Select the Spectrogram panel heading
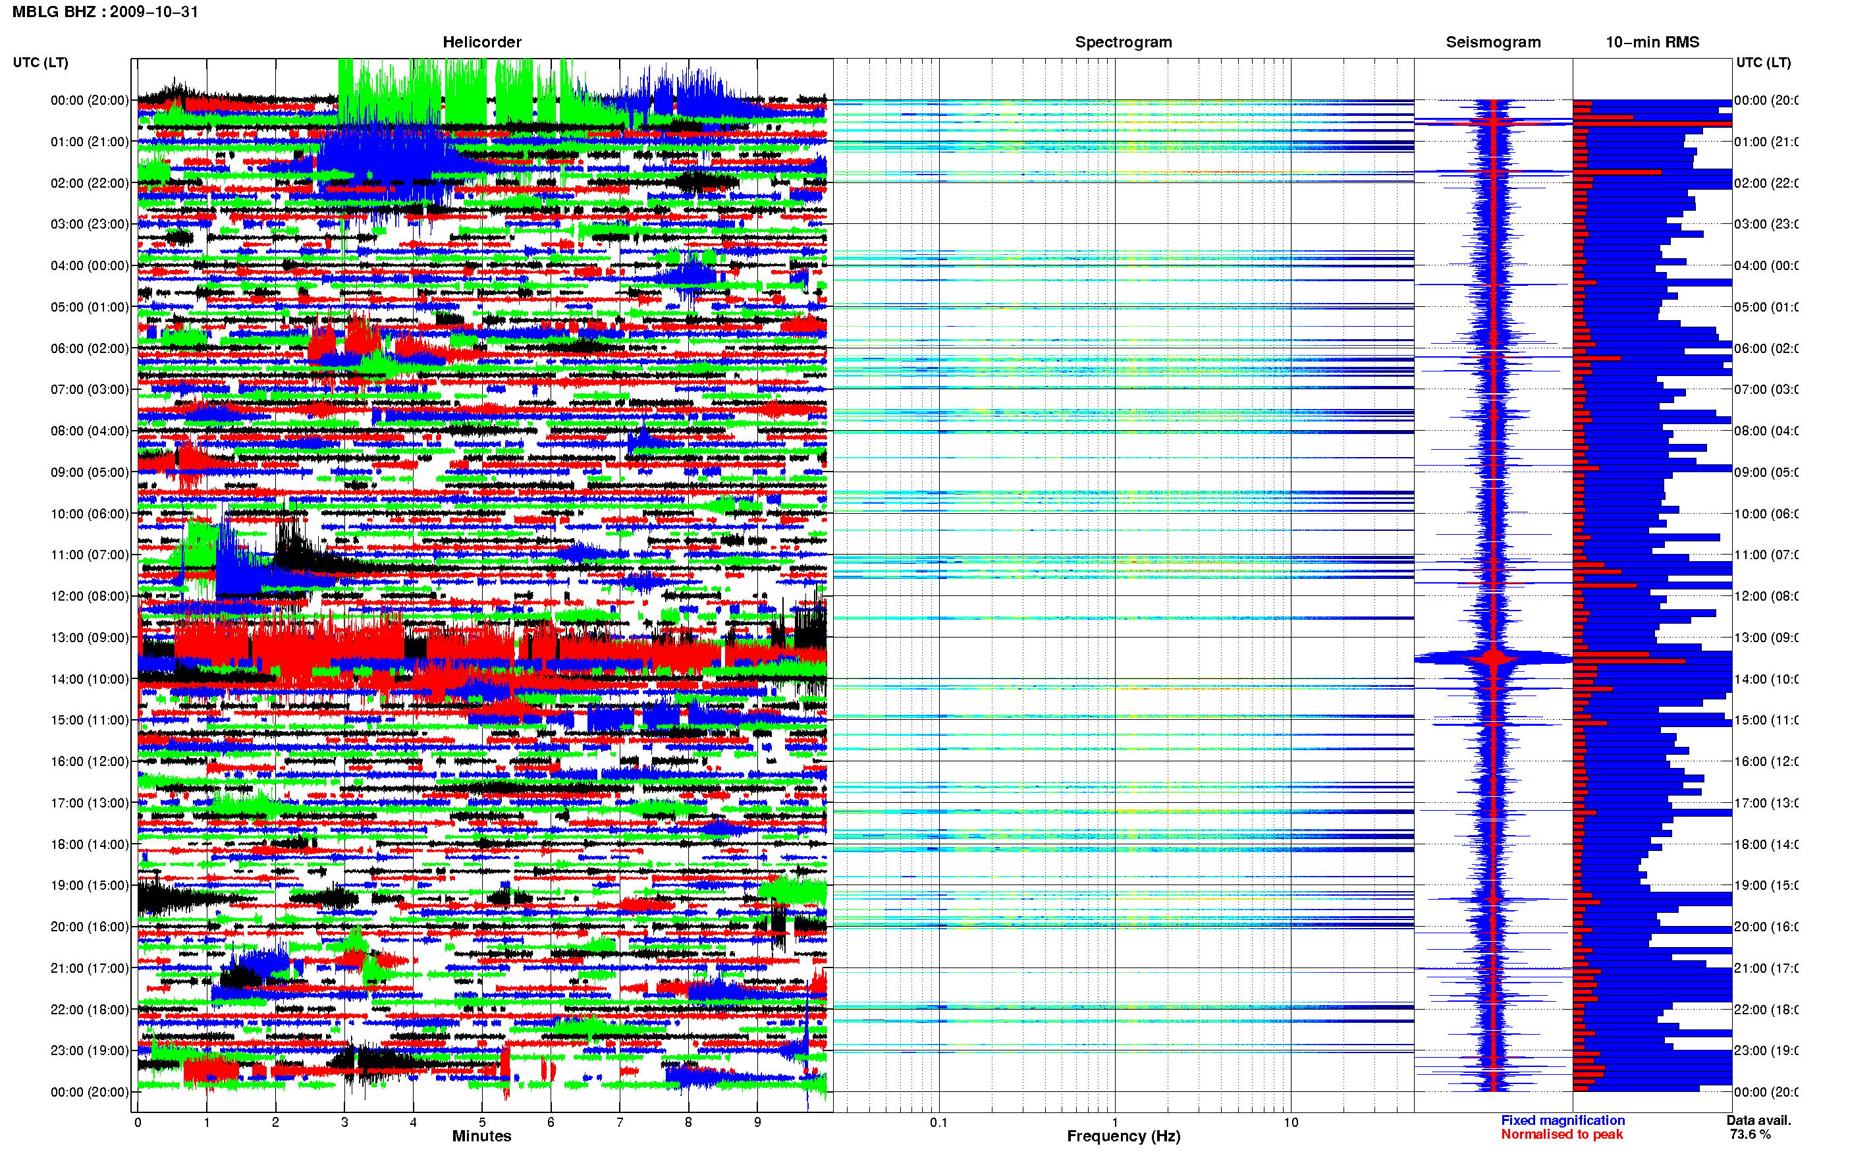1873x1171 pixels. (1124, 42)
